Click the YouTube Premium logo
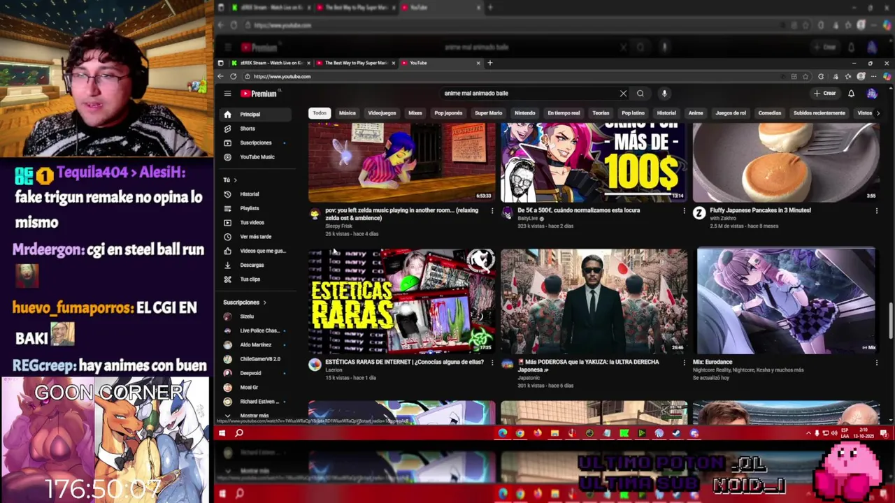Viewport: 895px width, 503px height. click(259, 94)
